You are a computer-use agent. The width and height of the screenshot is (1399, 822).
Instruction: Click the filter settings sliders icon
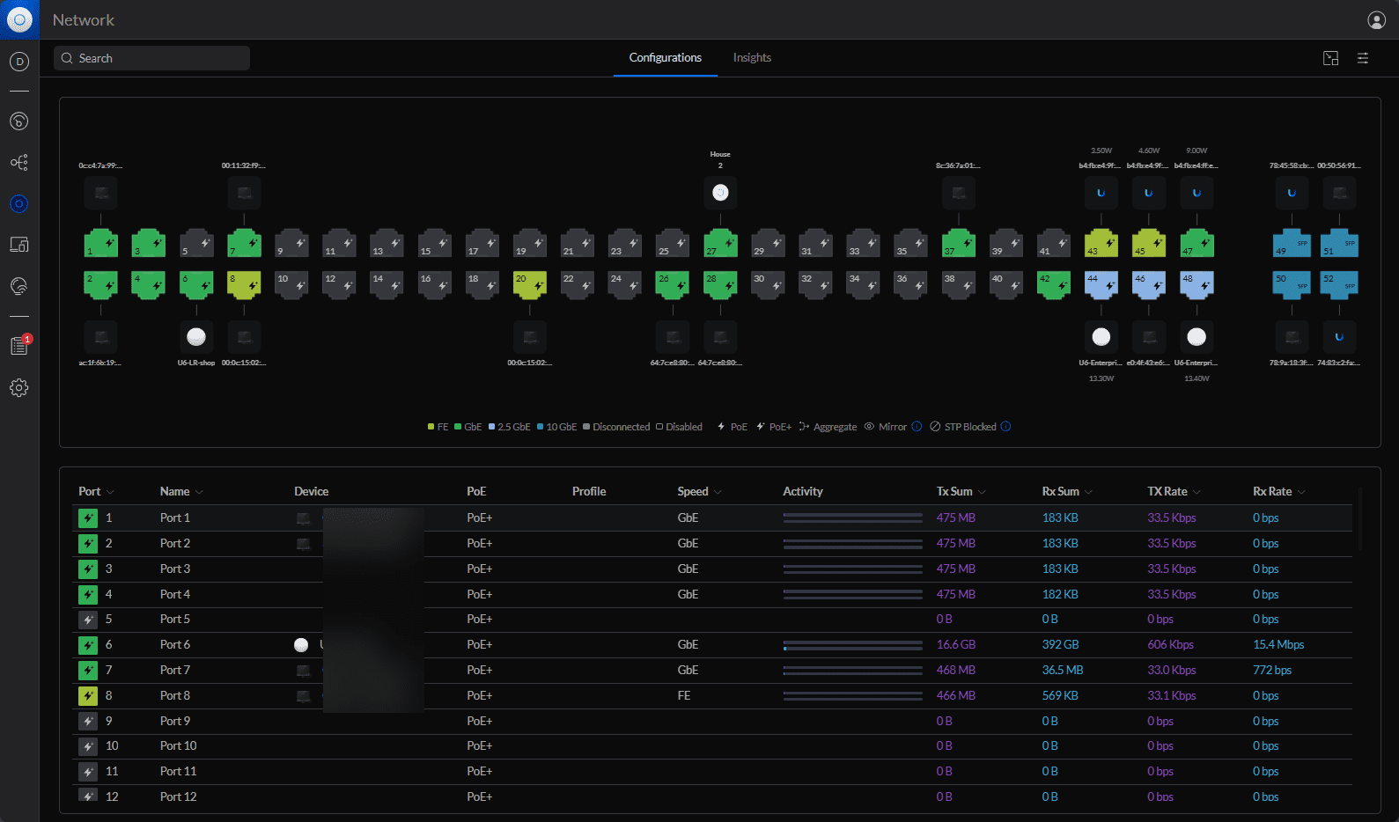tap(1362, 58)
